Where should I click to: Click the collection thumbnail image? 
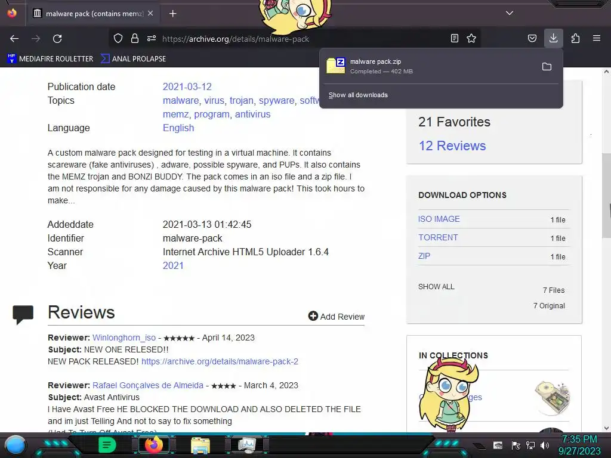[x=553, y=398]
